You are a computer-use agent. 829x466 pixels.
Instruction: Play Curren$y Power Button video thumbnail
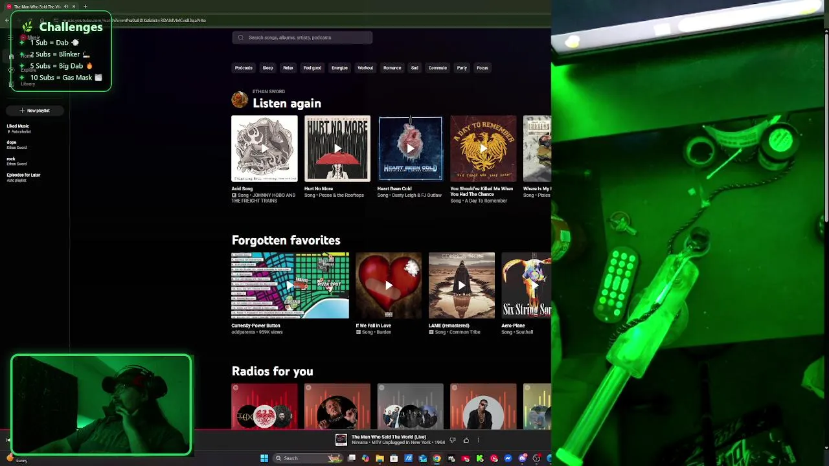pos(290,285)
